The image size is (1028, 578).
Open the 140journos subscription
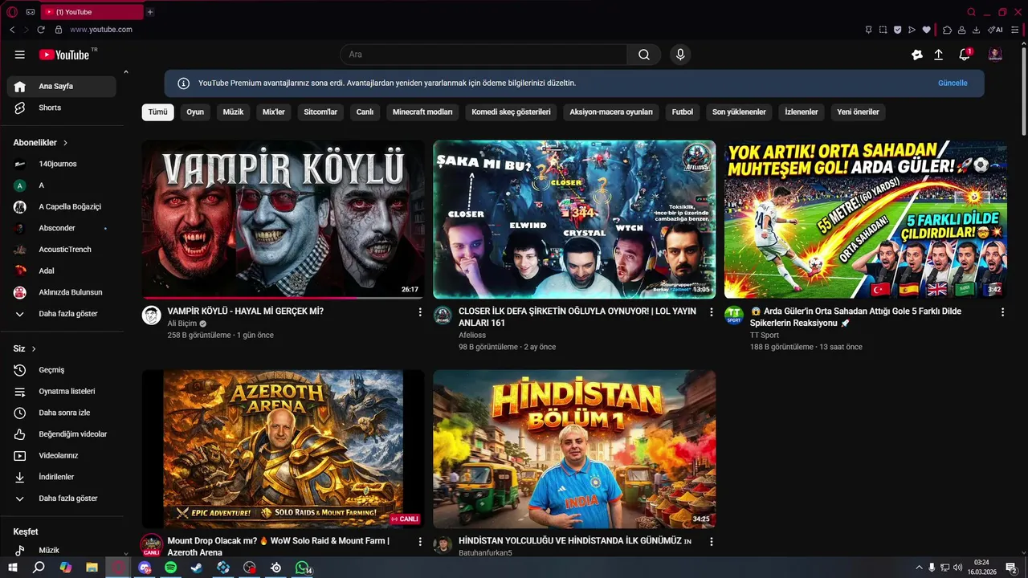tap(62, 164)
